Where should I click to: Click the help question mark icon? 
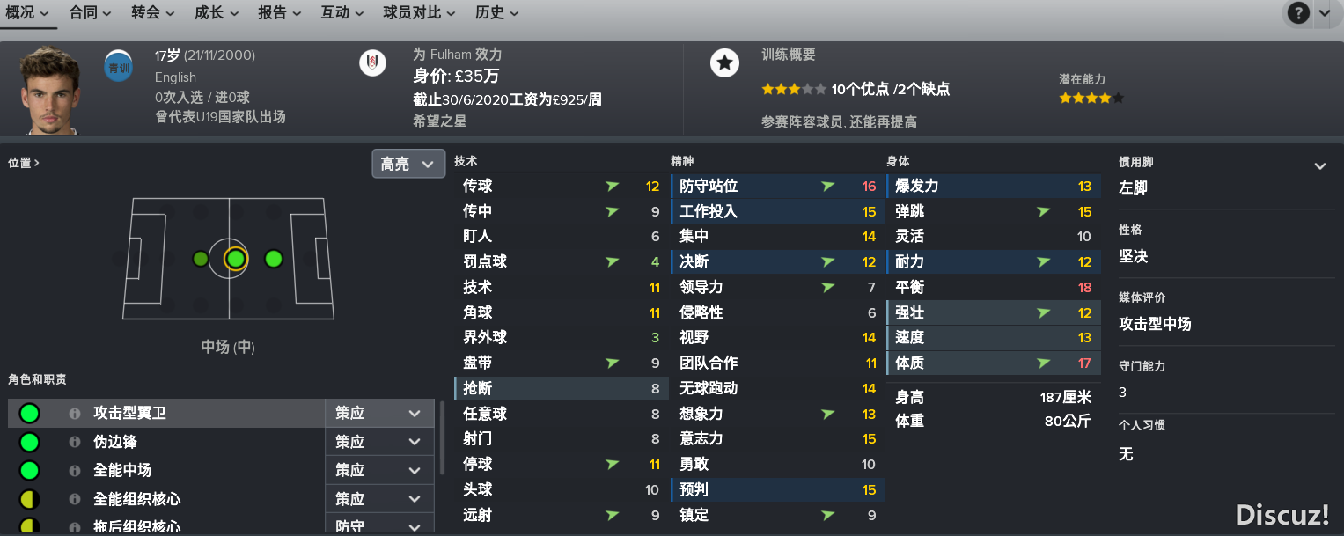click(x=1298, y=13)
